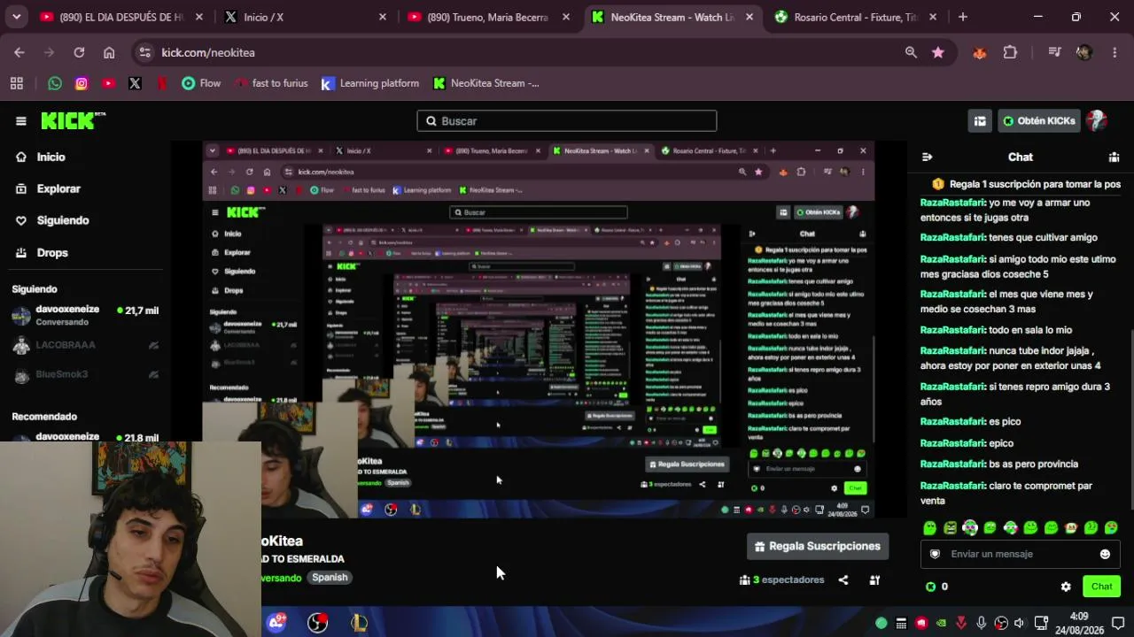
Task: Open Drops in the sidebar
Action: (42, 252)
